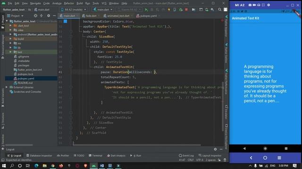Open Database Inspector tool window
This screenshot has height=169, width=302.
coord(39,155)
